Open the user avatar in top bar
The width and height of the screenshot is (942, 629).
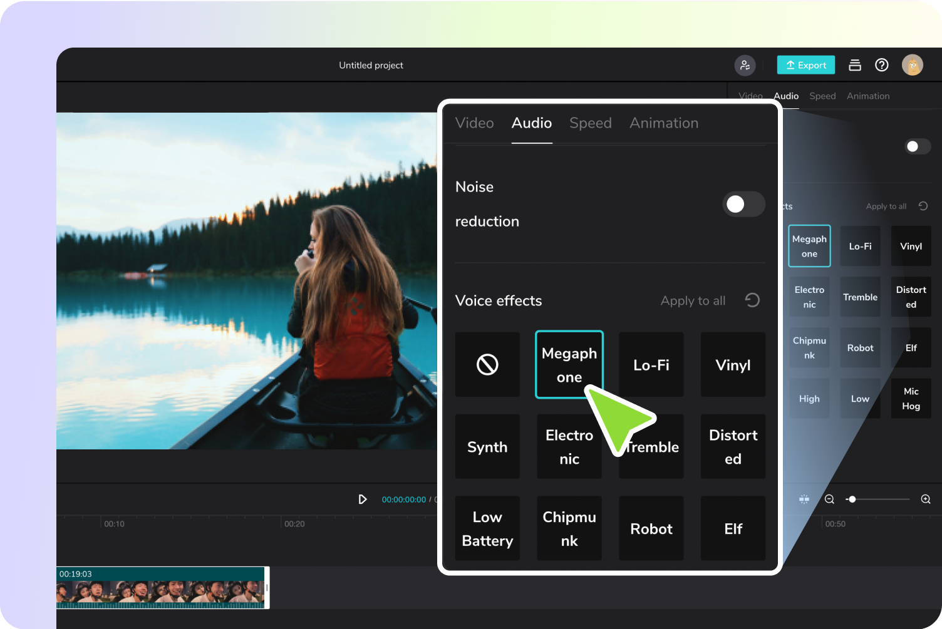pos(913,65)
